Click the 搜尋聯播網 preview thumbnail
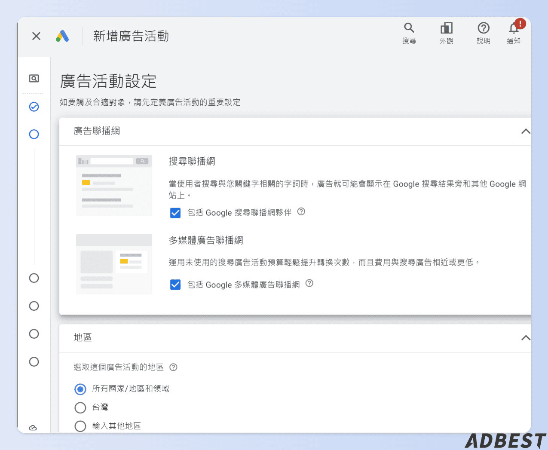 113,185
